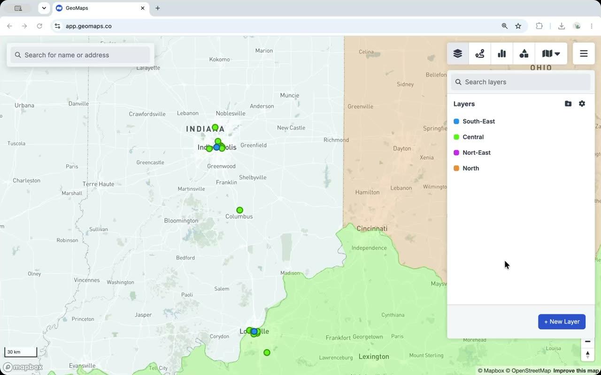Open the bar chart analytics icon

pyautogui.click(x=502, y=54)
